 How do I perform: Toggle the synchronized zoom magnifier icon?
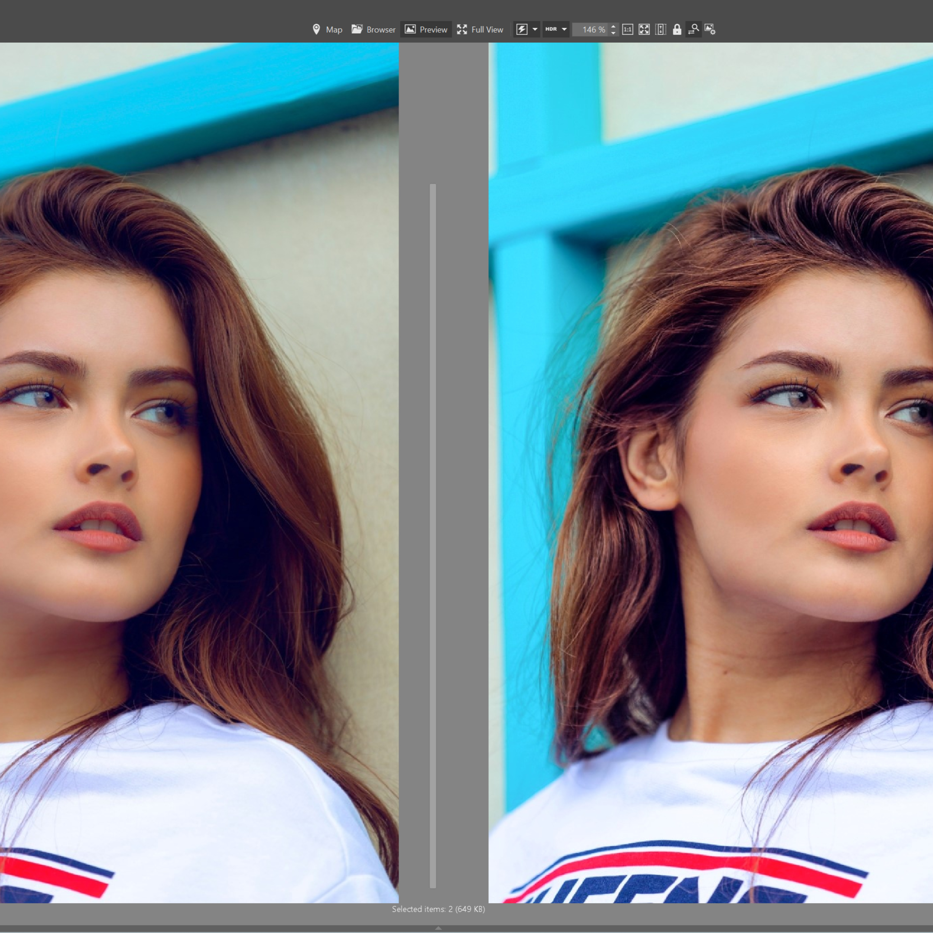click(x=694, y=30)
